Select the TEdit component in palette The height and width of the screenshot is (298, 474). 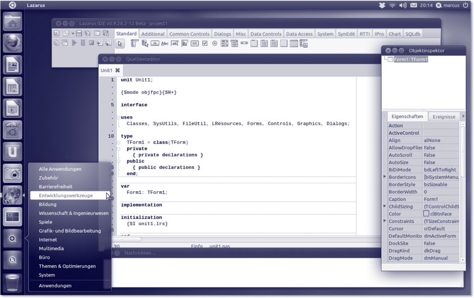click(175, 44)
